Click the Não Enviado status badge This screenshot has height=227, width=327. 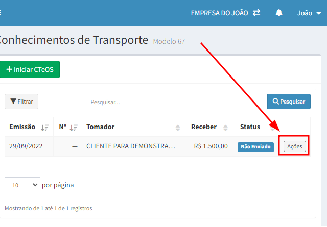click(x=255, y=147)
